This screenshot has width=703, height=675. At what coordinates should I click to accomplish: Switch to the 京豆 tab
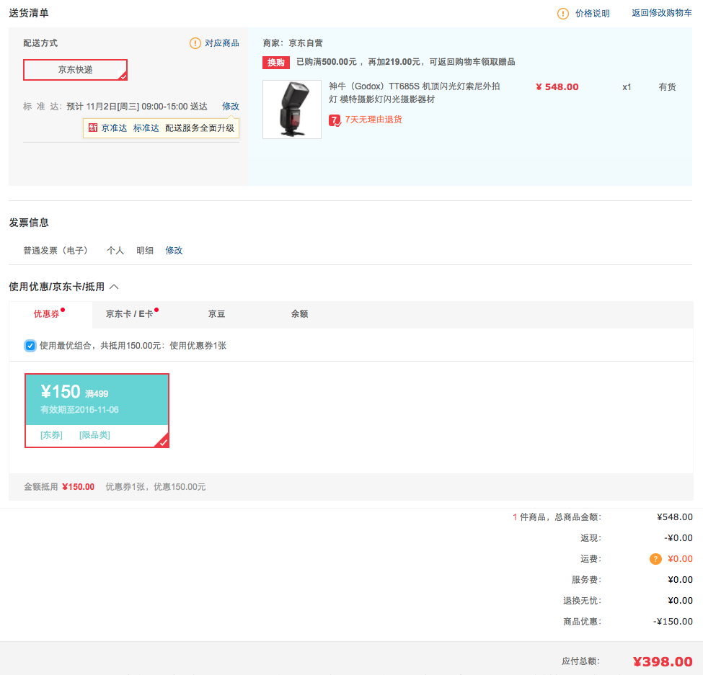coord(216,314)
